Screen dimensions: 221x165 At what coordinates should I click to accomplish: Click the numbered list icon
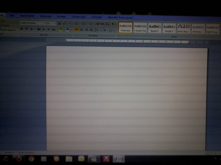pyautogui.click(x=84, y=24)
